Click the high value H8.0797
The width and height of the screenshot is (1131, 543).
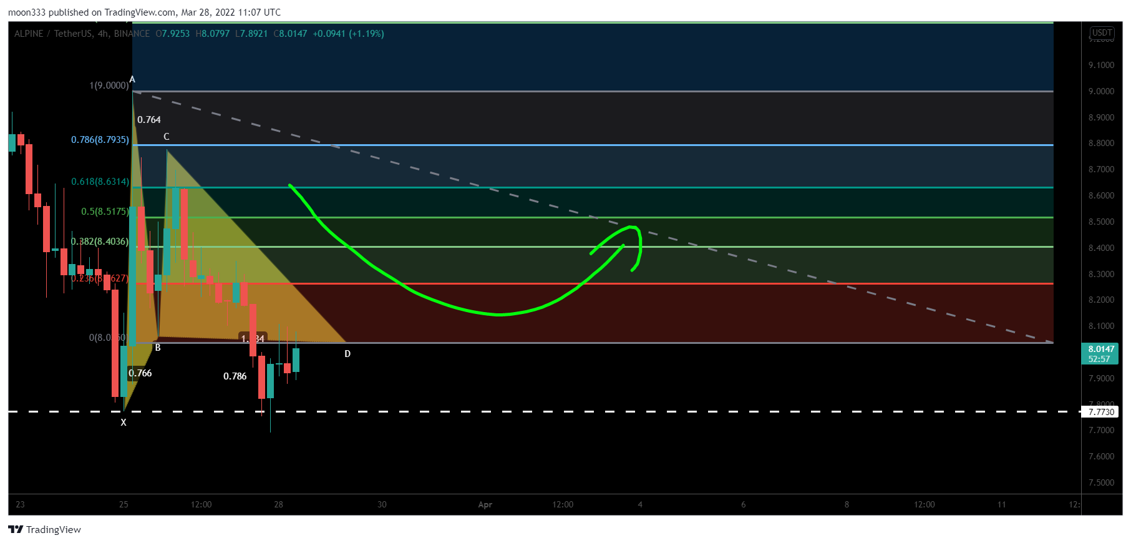point(213,34)
